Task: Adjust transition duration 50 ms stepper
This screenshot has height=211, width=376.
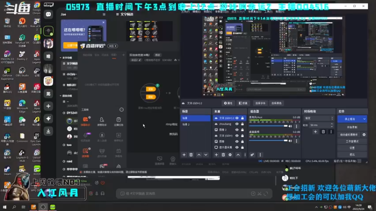Action: click(x=332, y=125)
